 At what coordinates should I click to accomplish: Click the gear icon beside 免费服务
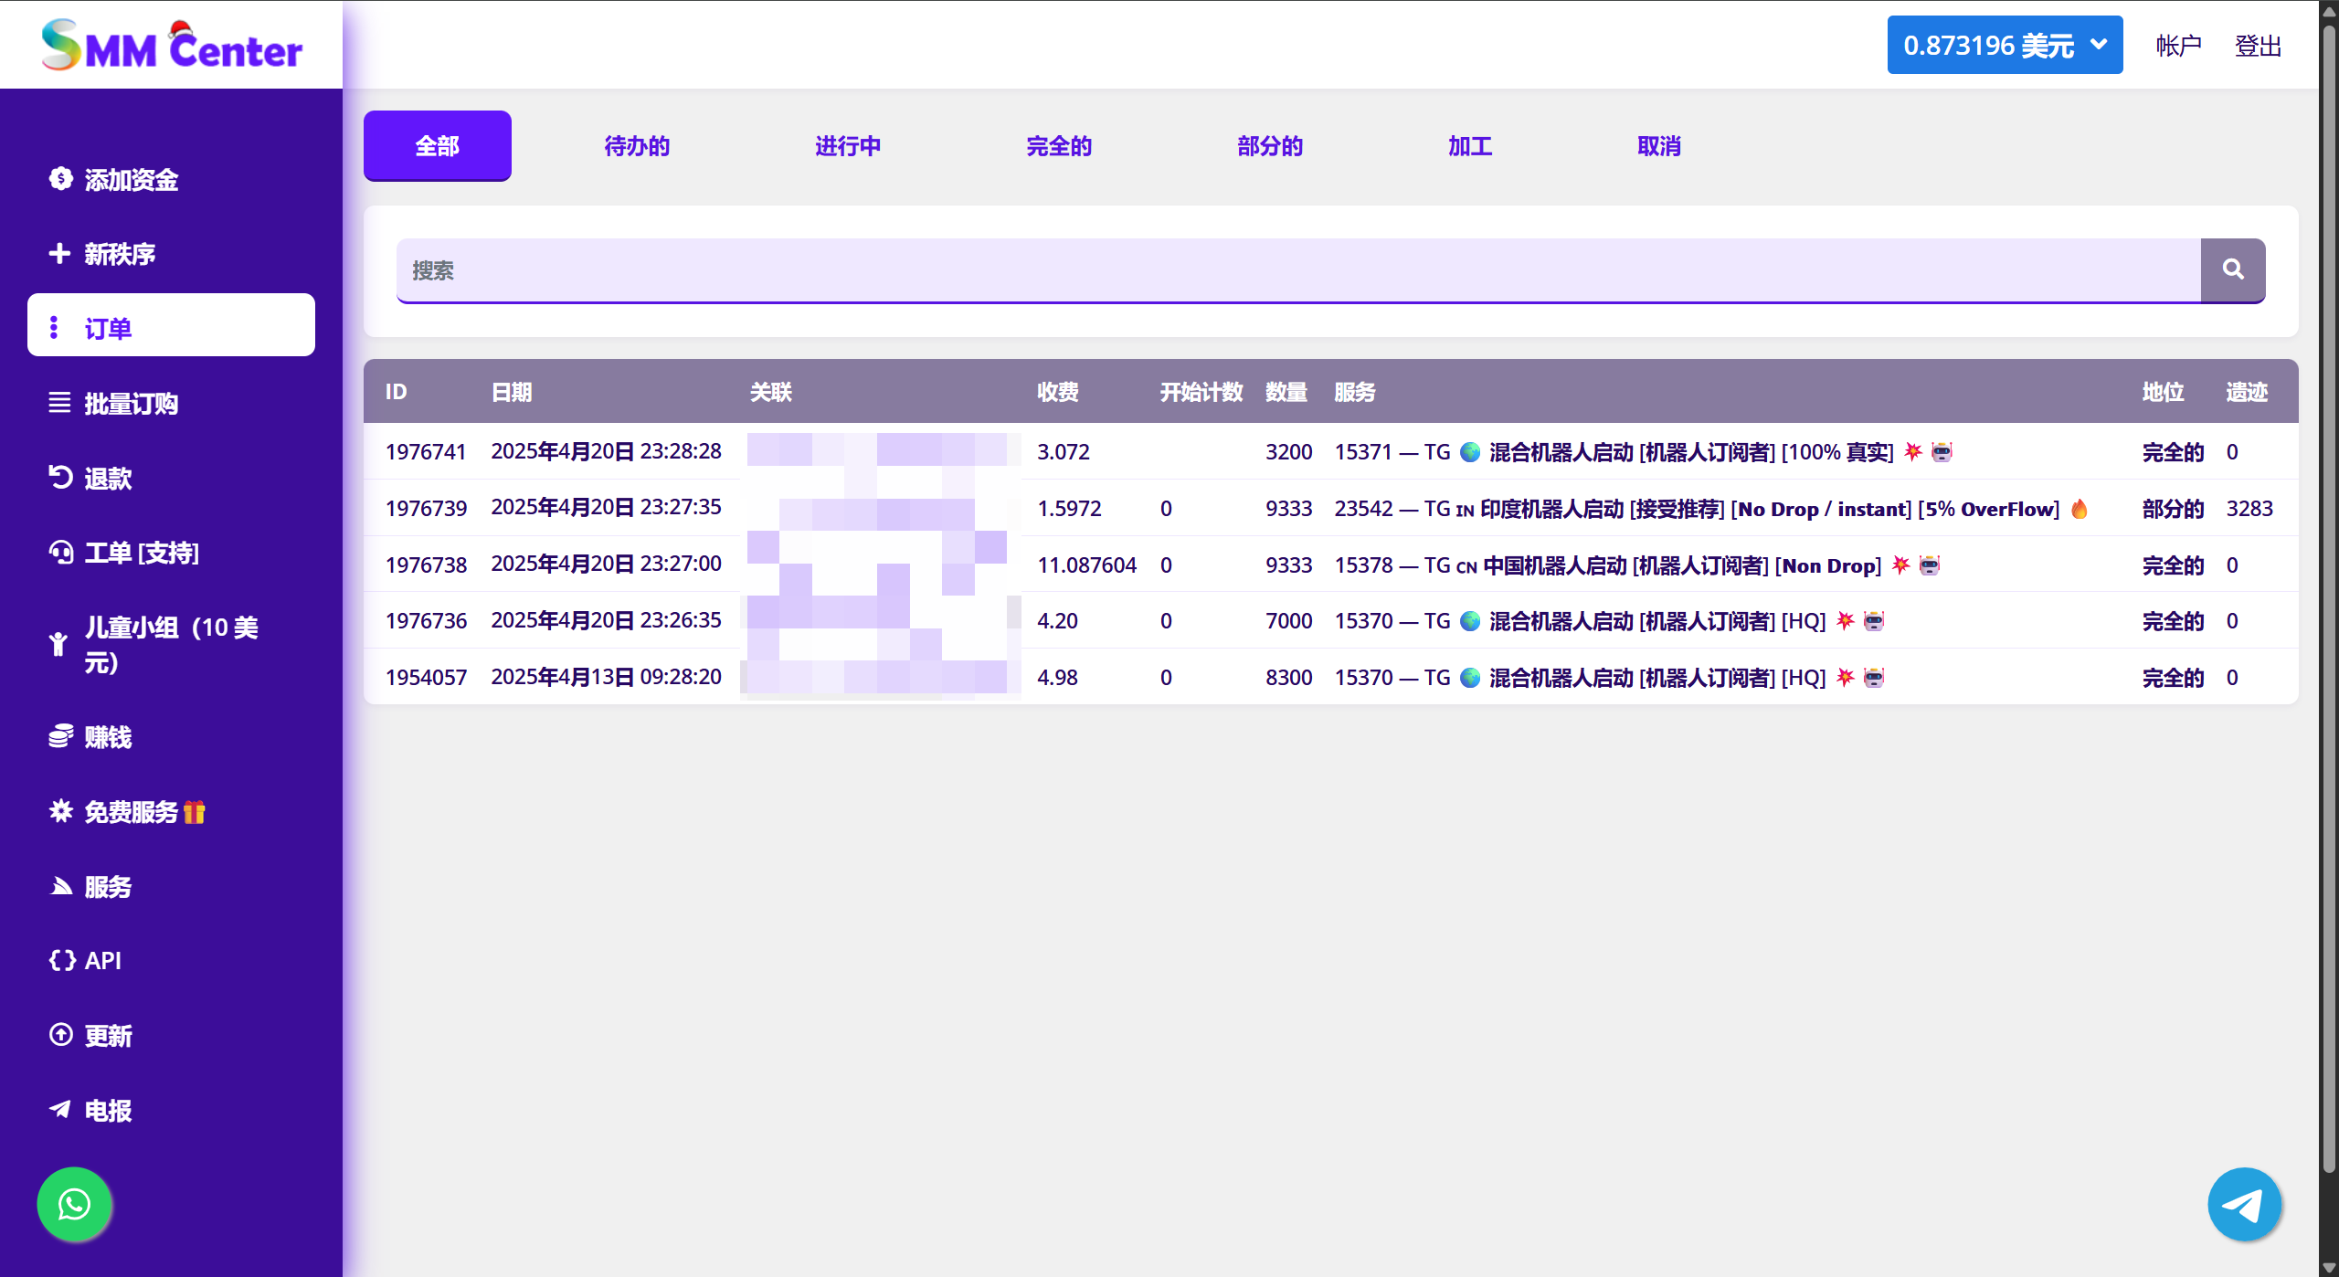[x=60, y=810]
